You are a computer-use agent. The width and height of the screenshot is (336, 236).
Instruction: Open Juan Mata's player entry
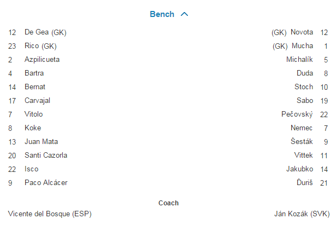tap(41, 142)
